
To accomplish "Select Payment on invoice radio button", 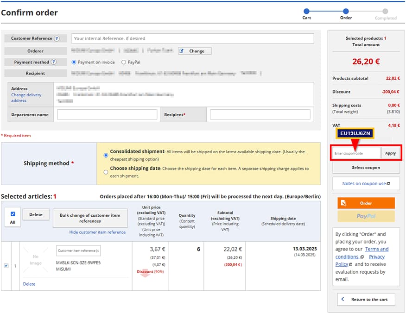I will [74, 62].
